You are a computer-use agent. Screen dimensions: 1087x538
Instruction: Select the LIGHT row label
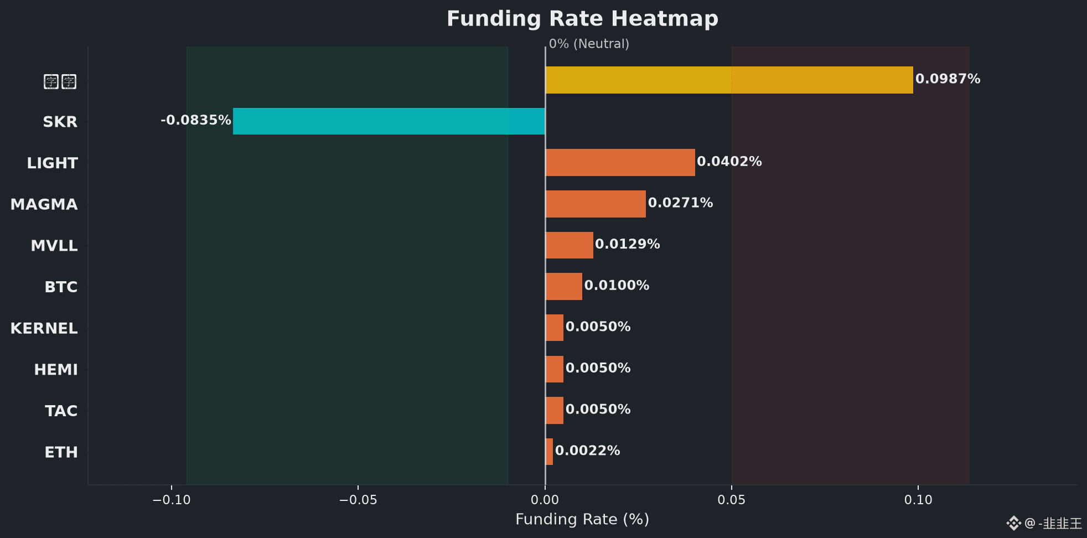pyautogui.click(x=53, y=163)
